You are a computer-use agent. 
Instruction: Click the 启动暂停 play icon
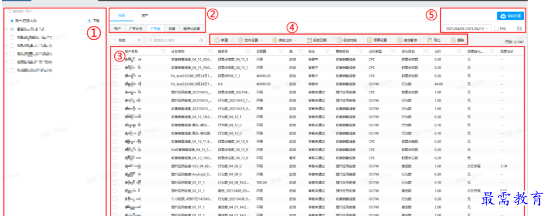[x=400, y=40]
